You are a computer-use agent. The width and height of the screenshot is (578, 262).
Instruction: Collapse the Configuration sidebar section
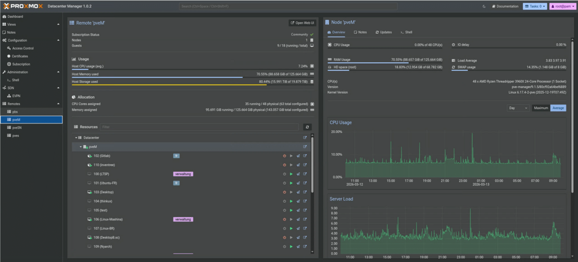tap(58, 40)
